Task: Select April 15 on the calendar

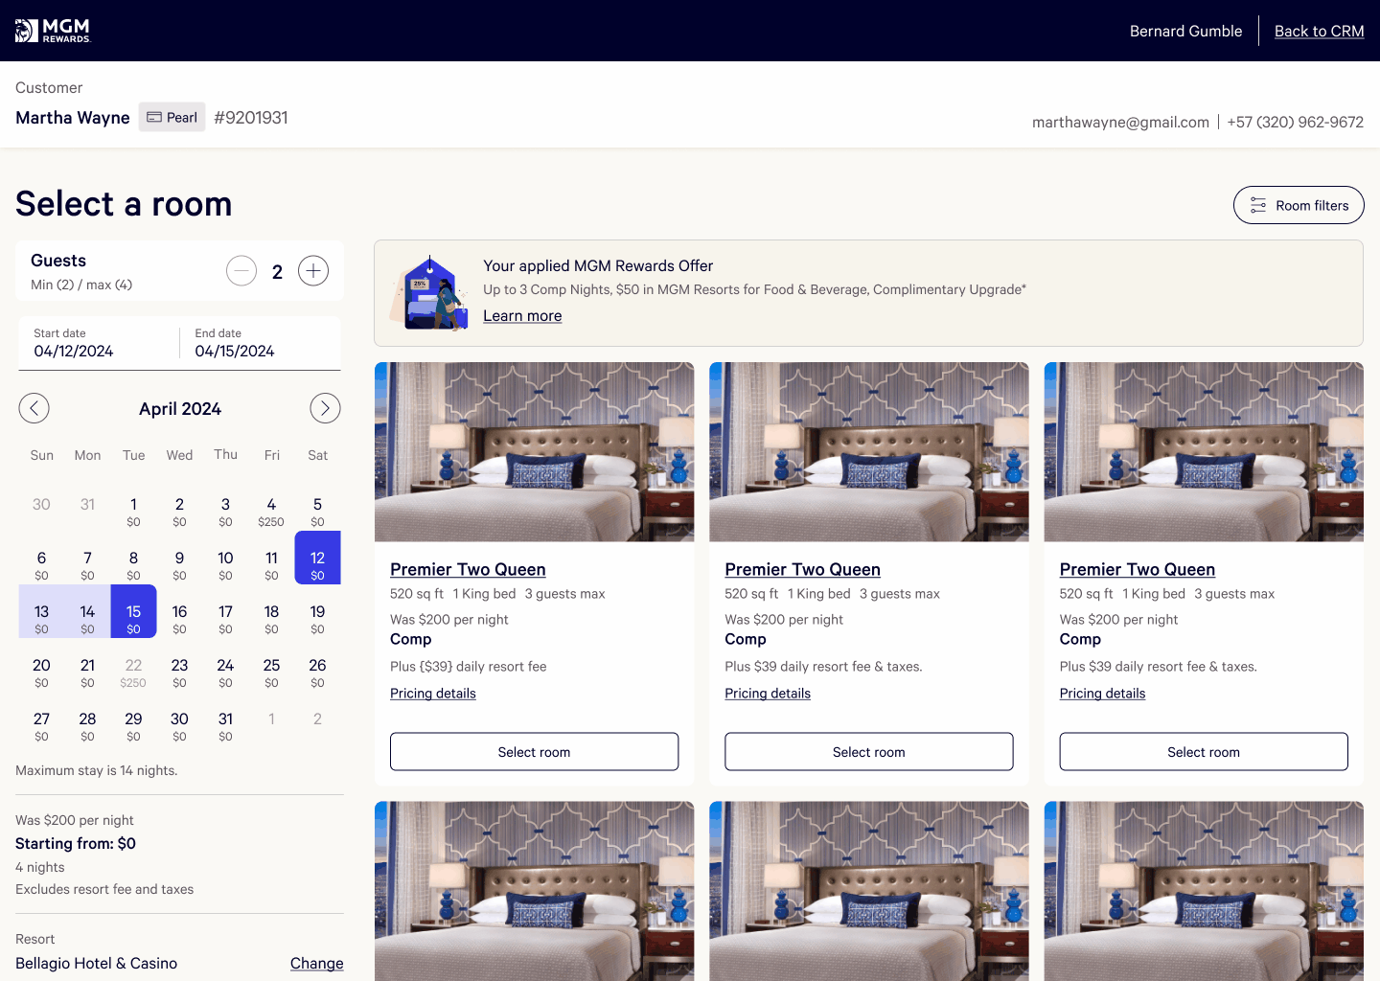Action: 134,611
